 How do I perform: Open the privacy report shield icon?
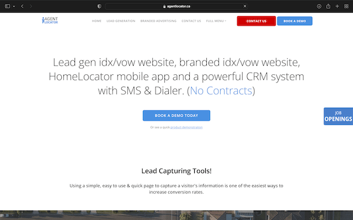point(99,6)
